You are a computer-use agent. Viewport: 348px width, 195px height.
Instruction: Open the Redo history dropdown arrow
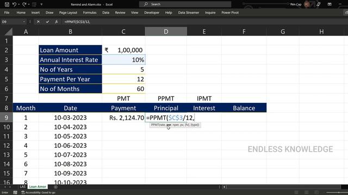click(x=29, y=4)
